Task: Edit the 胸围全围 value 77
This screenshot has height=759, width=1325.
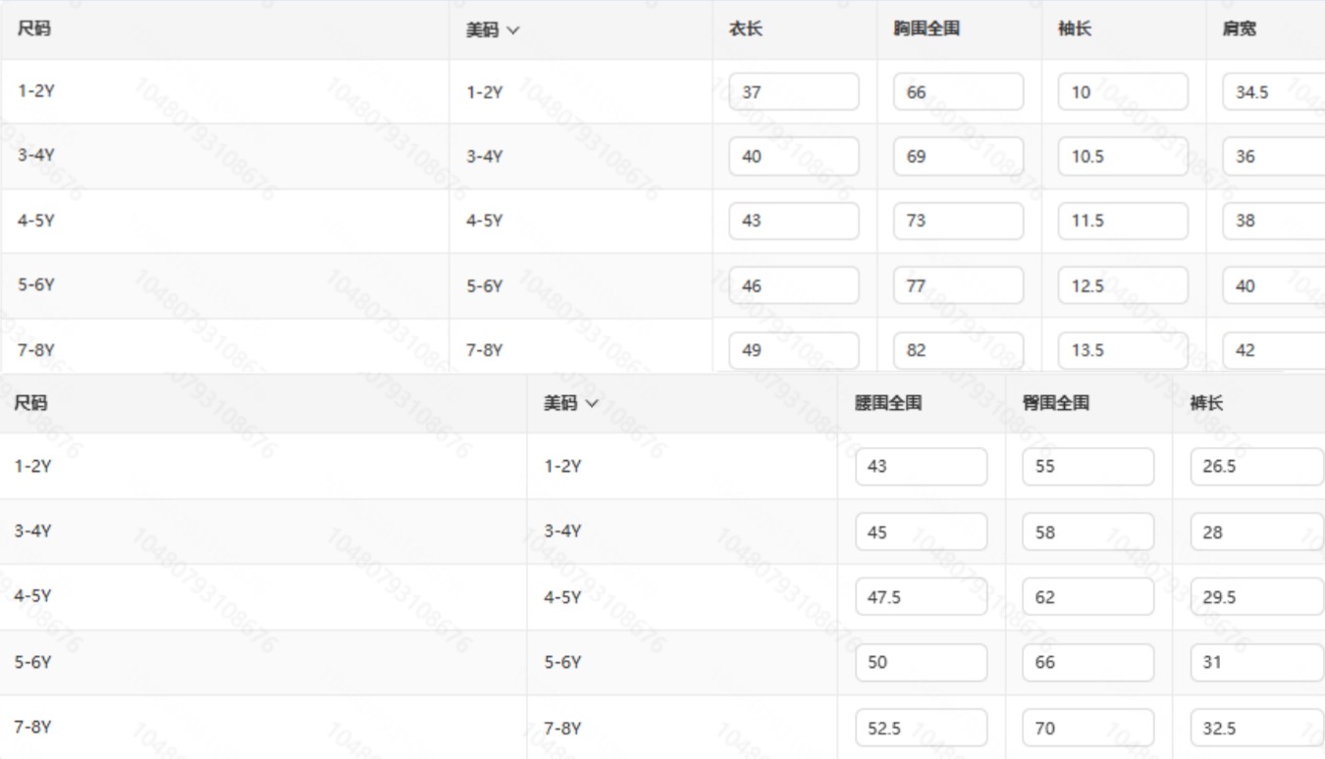Action: point(959,286)
